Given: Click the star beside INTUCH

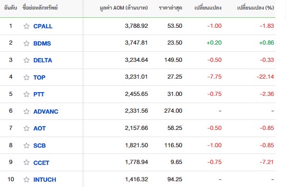Looking at the screenshot, I should click(26, 179).
